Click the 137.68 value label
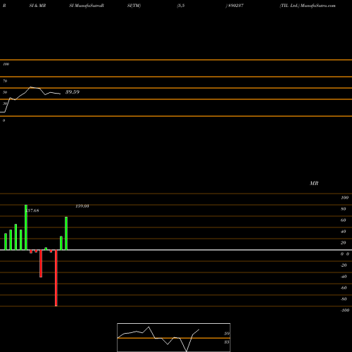This screenshot has width=352, height=352. (x=32, y=210)
